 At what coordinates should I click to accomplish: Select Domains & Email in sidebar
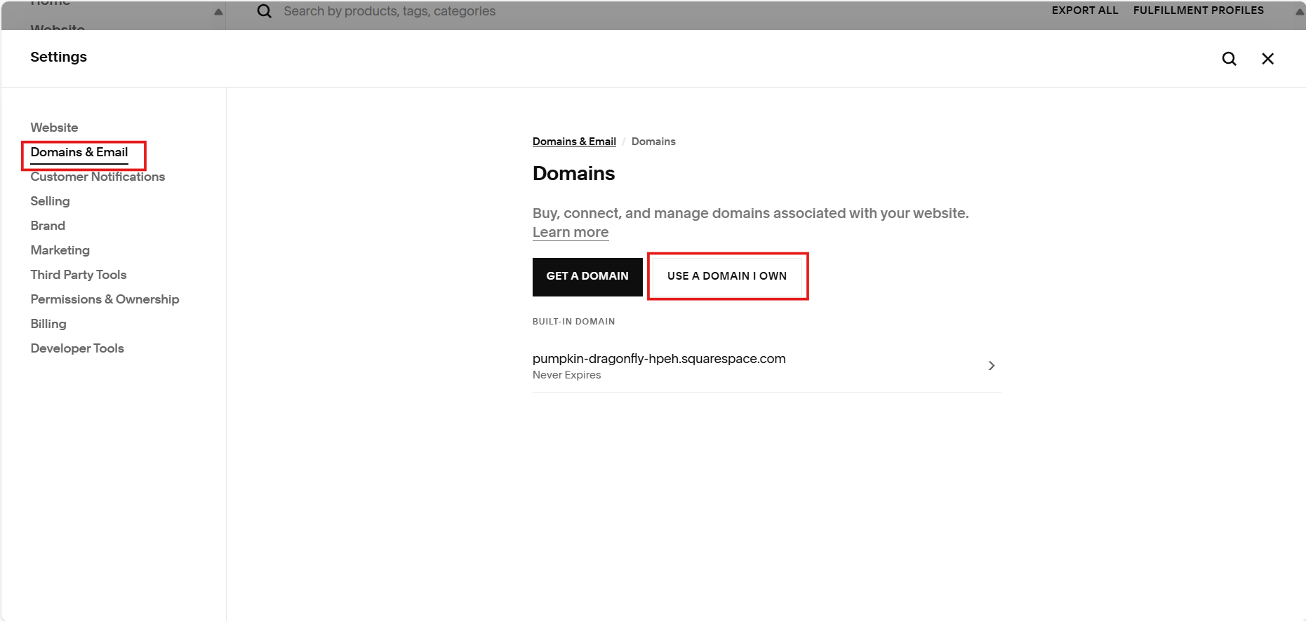pyautogui.click(x=79, y=153)
